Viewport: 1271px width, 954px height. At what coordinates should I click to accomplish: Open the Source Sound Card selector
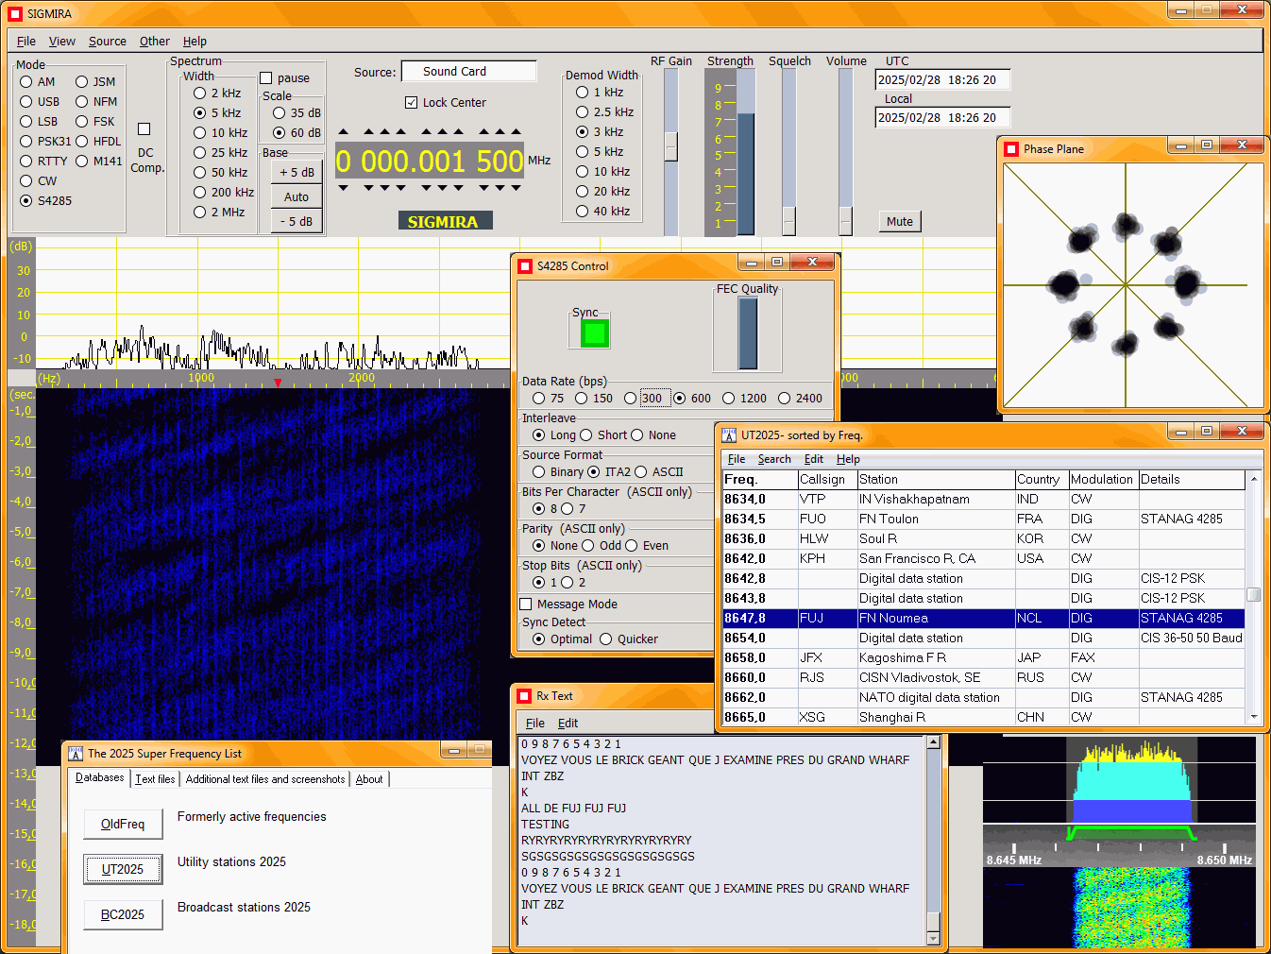coord(468,72)
